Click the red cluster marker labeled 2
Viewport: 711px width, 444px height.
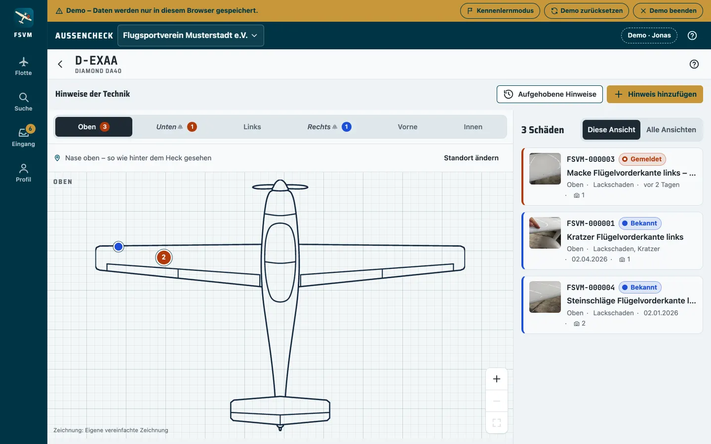(x=164, y=257)
